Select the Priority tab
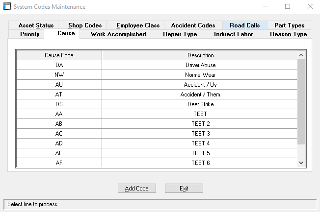This screenshot has width=320, height=212. [30, 34]
